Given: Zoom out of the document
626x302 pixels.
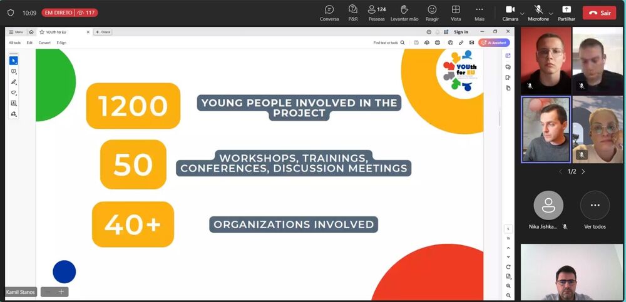Looking at the screenshot, I should coord(508,295).
